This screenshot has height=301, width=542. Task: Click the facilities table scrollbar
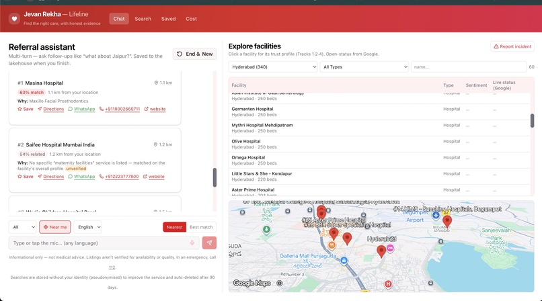[x=533, y=120]
